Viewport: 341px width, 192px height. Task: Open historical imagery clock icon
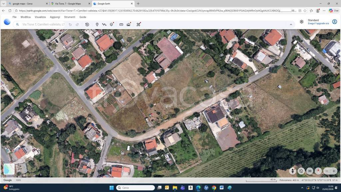pos(87,24)
